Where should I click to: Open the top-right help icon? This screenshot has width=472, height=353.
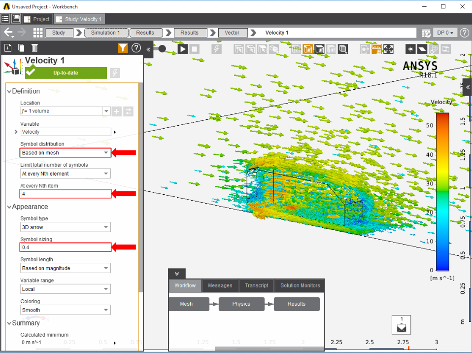(465, 33)
